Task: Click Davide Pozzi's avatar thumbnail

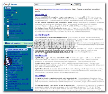Action: tap(8, 31)
